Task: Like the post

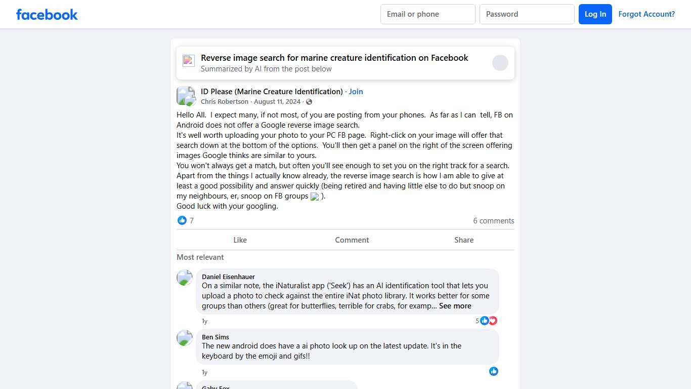Action: click(x=240, y=240)
